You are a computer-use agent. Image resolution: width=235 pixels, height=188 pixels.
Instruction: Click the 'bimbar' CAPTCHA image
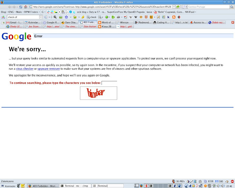click(x=99, y=93)
